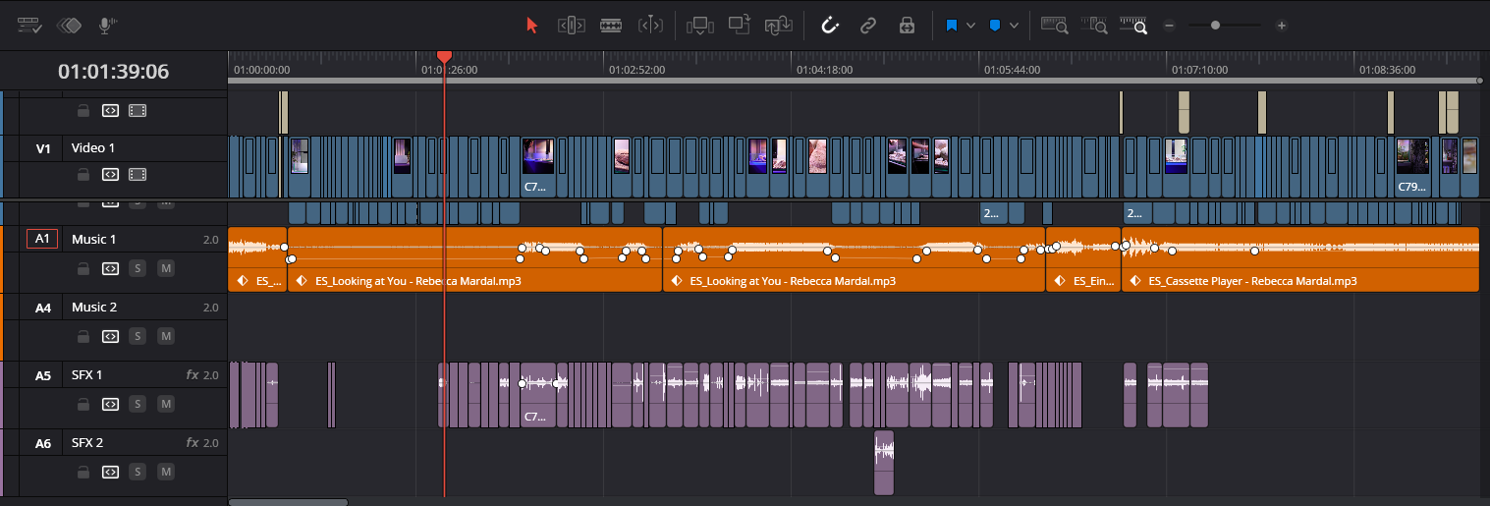1490x506 pixels.
Task: Toggle auto select on top video track
Action: pos(111,111)
